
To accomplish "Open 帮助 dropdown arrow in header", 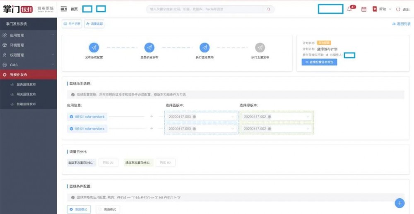I will (390, 9).
